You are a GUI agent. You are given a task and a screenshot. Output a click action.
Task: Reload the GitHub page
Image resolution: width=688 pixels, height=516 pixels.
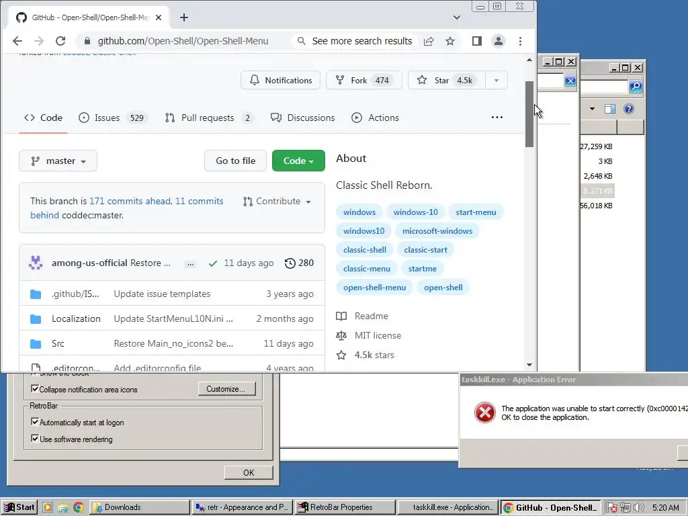coord(60,41)
